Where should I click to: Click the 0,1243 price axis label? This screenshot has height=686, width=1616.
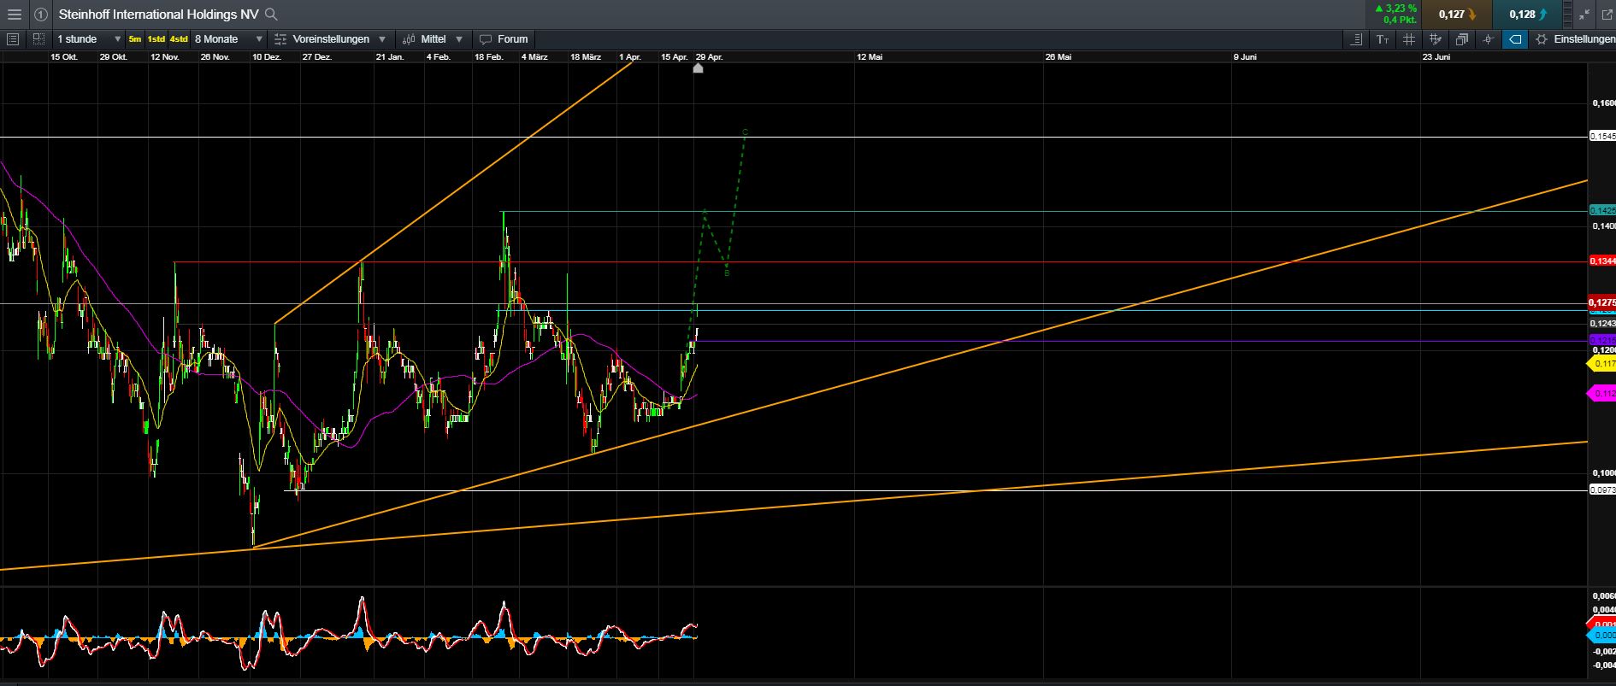coord(1603,324)
